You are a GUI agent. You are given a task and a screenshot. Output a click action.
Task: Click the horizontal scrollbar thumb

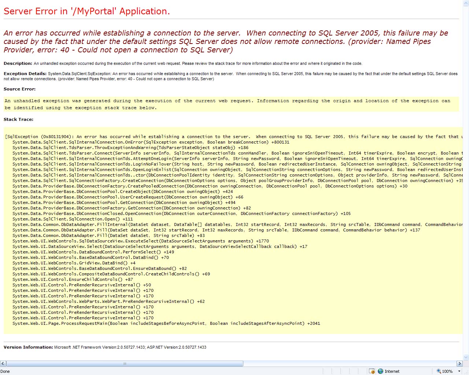coord(125,364)
